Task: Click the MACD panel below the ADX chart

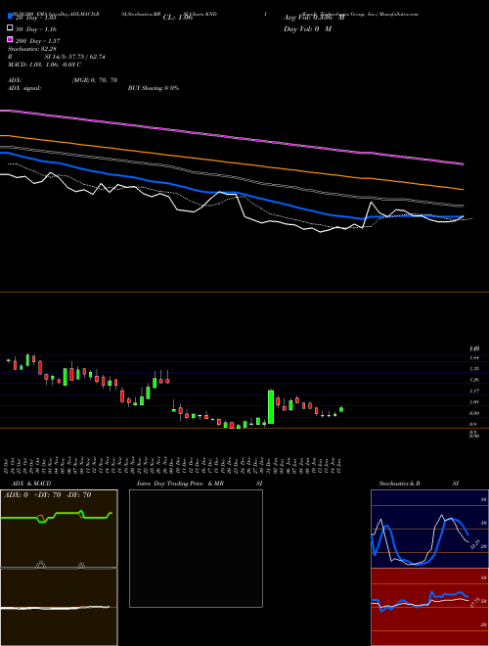Action: 59,607
